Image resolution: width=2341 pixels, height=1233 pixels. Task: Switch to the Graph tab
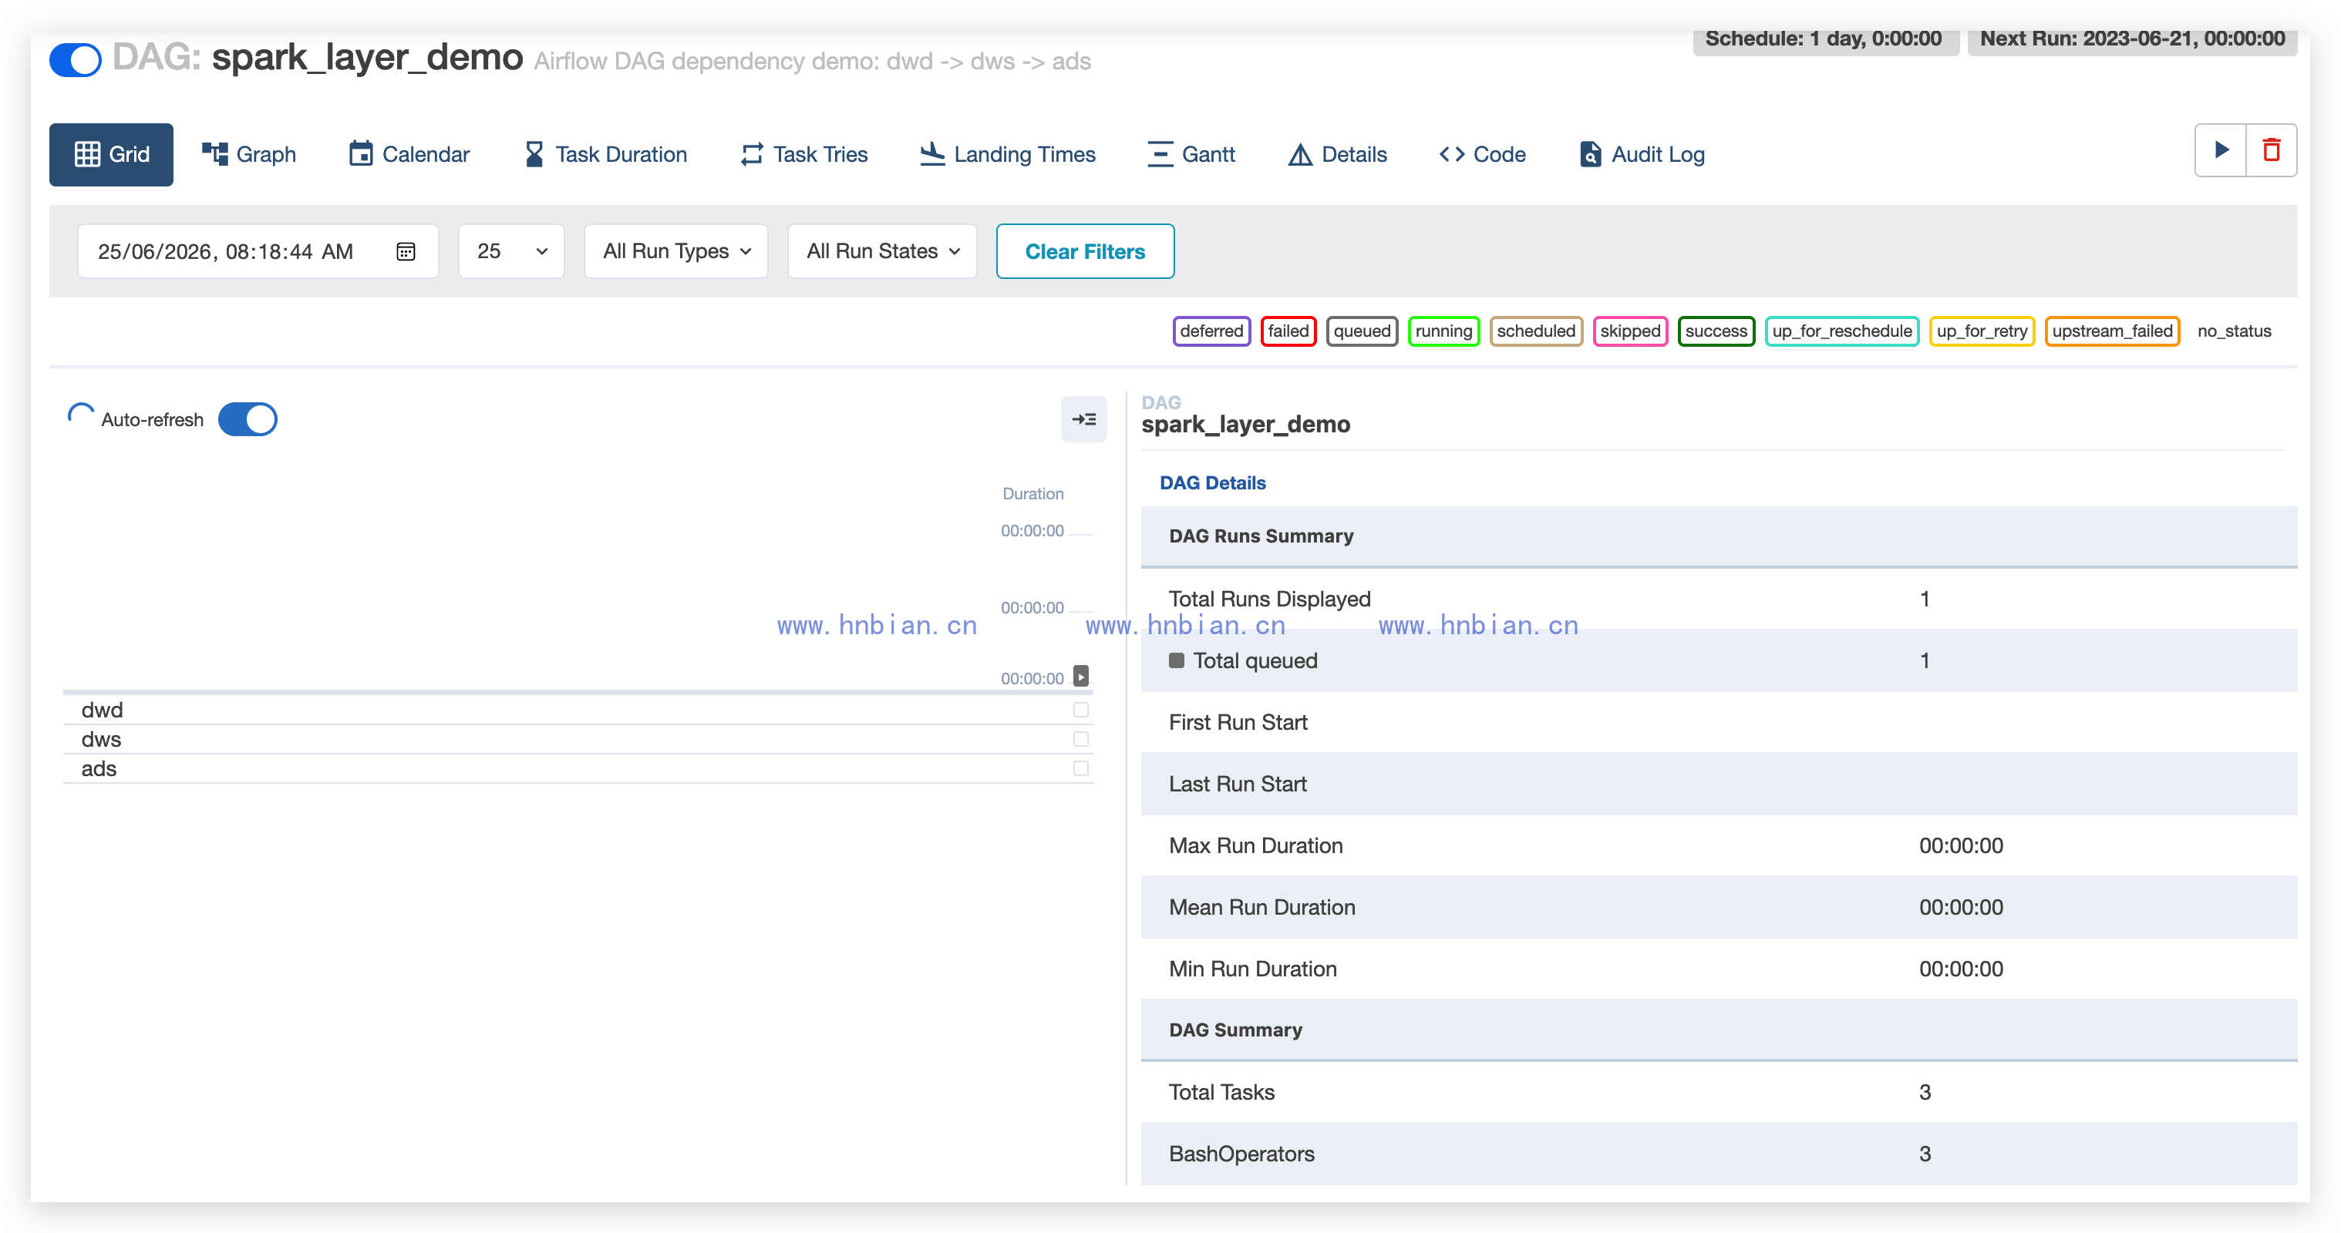coord(248,154)
